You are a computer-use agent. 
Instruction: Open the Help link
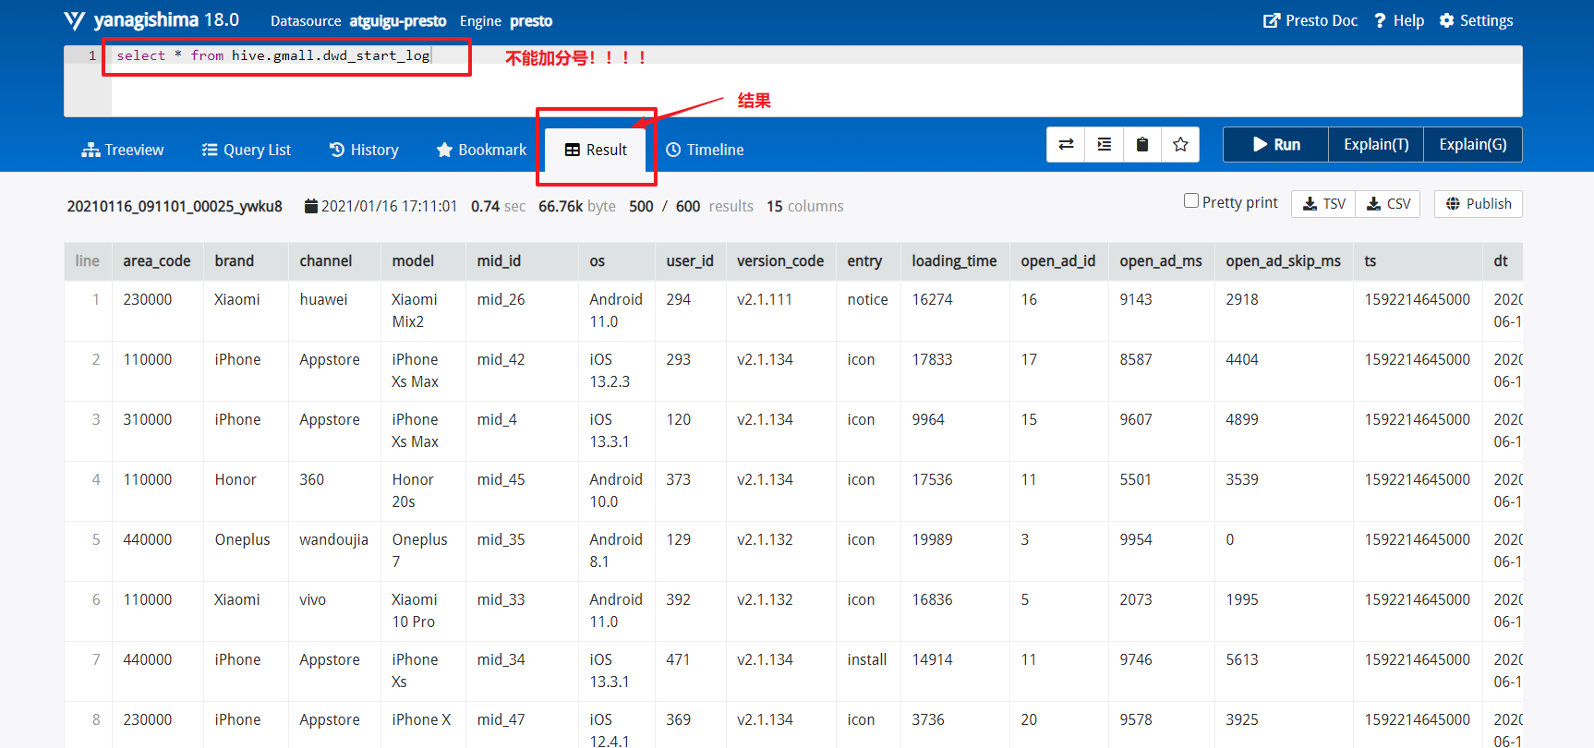coord(1399,20)
